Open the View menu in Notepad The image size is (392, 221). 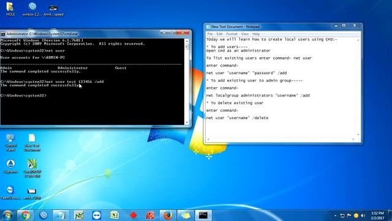coord(245,34)
